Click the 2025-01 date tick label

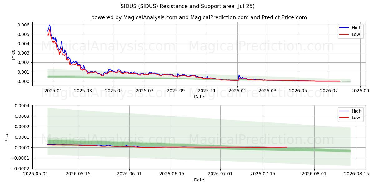(x=53, y=90)
